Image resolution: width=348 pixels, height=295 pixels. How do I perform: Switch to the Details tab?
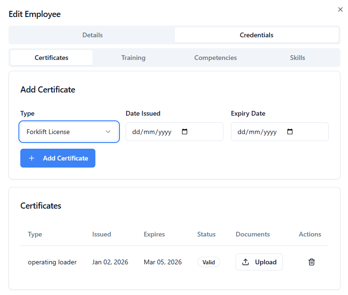[x=92, y=35]
